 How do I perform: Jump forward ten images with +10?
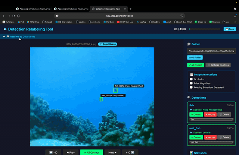tap(130, 152)
